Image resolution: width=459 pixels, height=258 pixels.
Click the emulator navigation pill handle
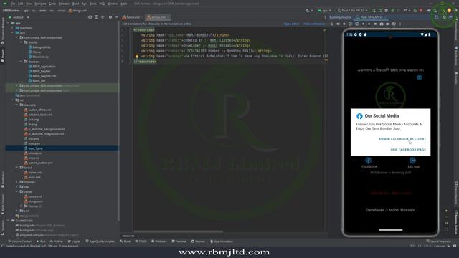point(390,230)
